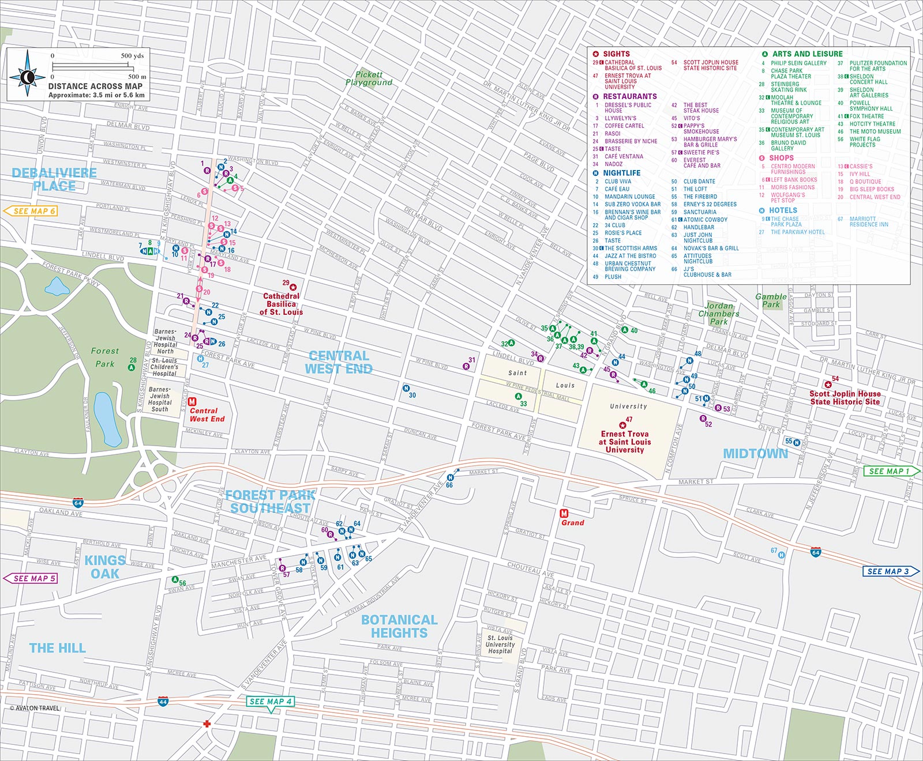
Task: Click the AVALON TRAVEL copyright text
Action: pyautogui.click(x=35, y=708)
